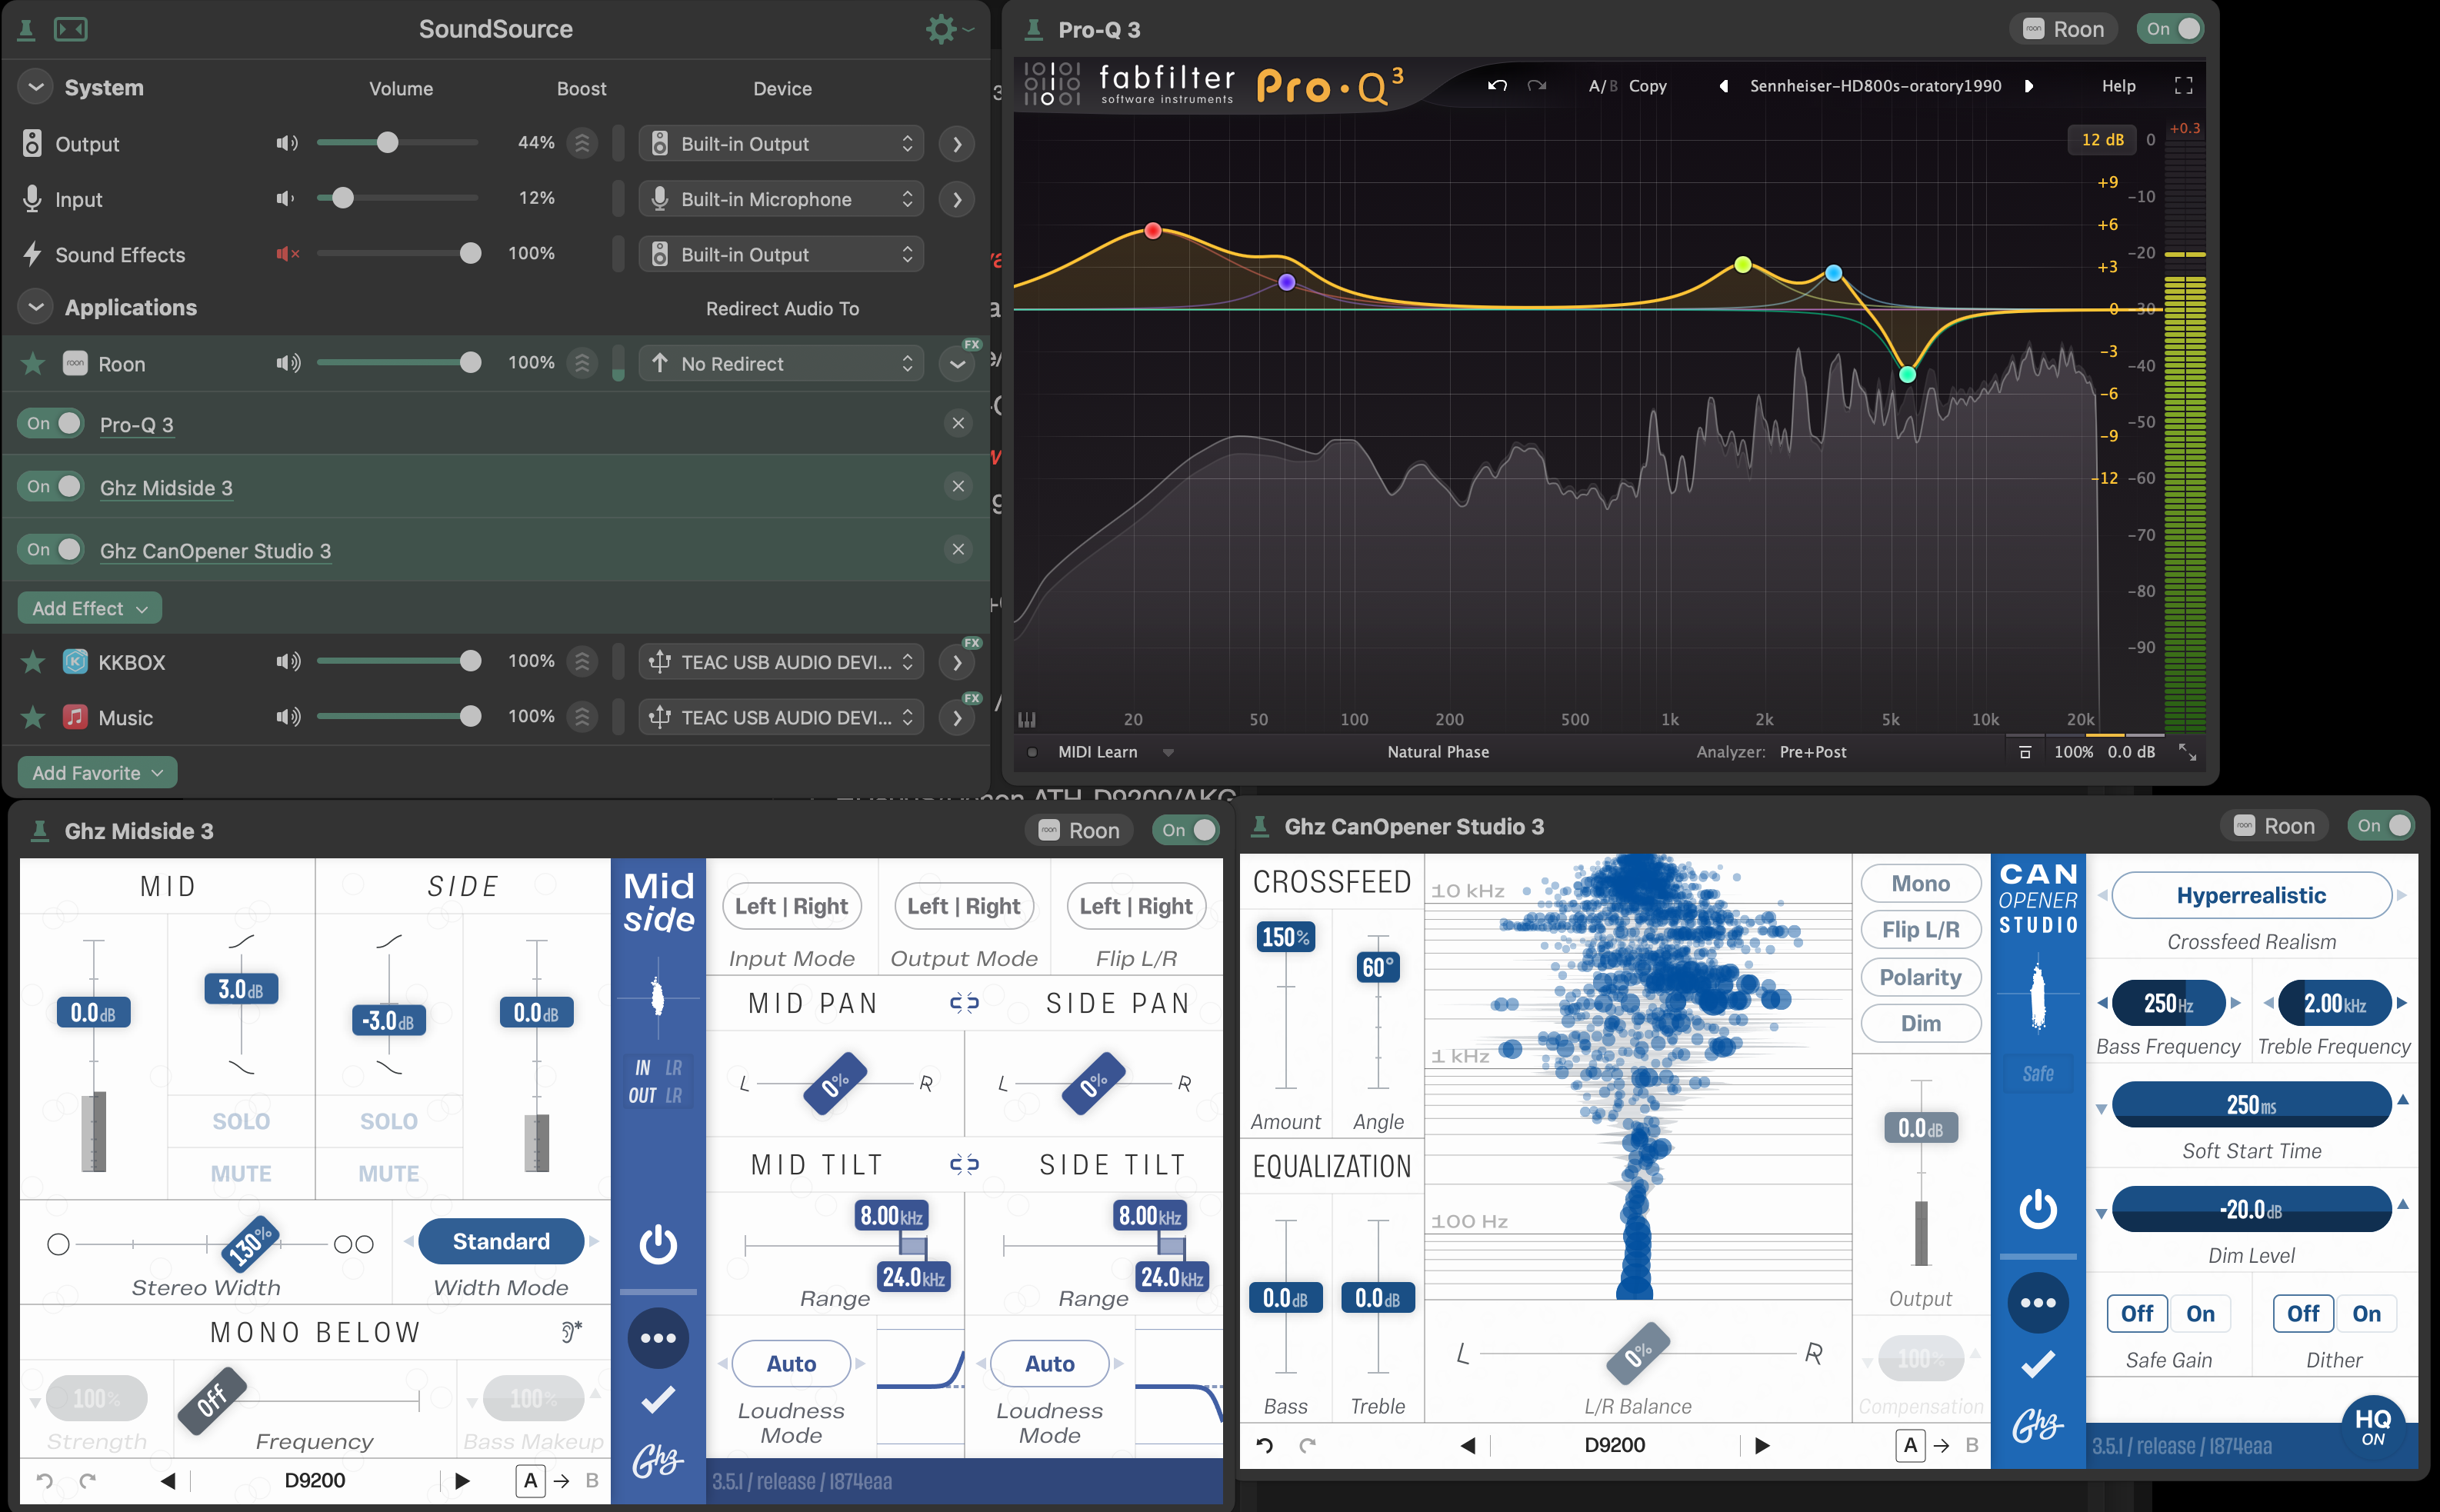This screenshot has height=1512, width=2440.
Task: Solo the MID channel
Action: click(241, 1121)
